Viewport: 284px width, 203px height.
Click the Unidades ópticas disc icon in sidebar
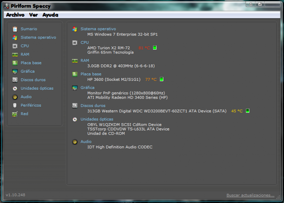pos(15,89)
